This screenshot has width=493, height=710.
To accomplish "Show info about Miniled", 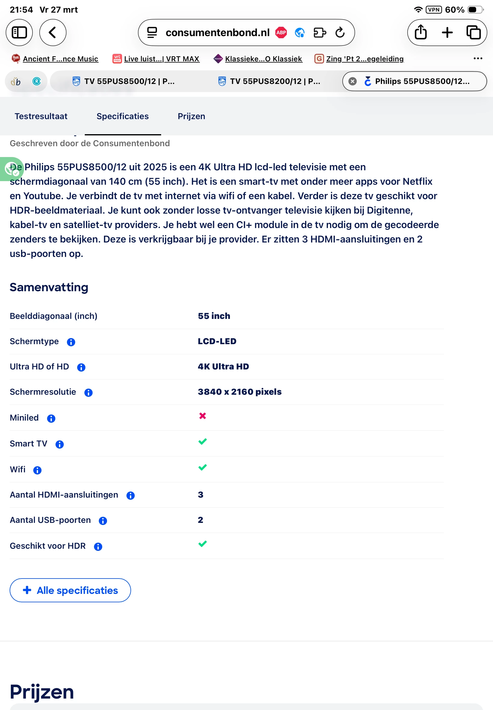I will tap(51, 418).
